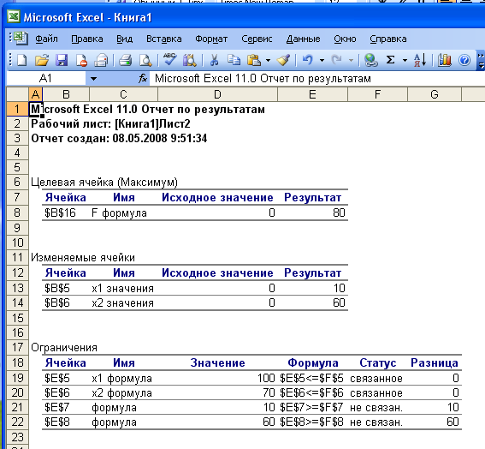Click the Name Box showing A1
The height and width of the screenshot is (449, 485).
(46, 79)
